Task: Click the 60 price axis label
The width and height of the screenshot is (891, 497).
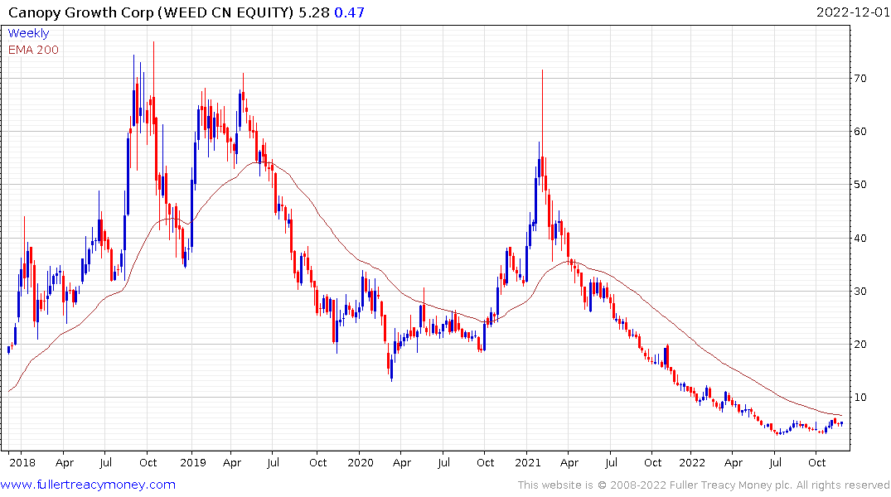Action: tap(860, 131)
